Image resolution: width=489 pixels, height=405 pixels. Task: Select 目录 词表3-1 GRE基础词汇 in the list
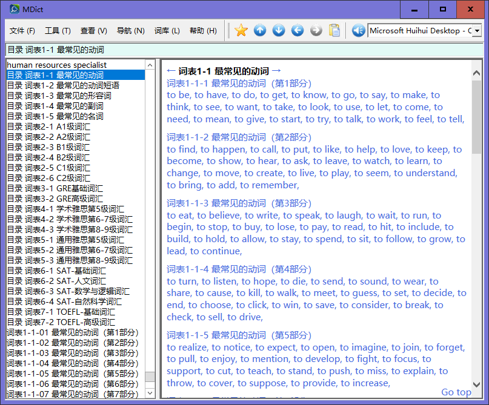click(x=55, y=188)
